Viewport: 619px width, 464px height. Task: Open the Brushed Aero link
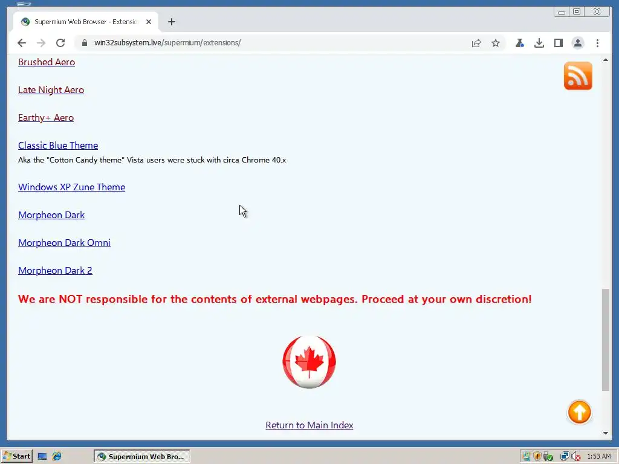click(x=47, y=62)
